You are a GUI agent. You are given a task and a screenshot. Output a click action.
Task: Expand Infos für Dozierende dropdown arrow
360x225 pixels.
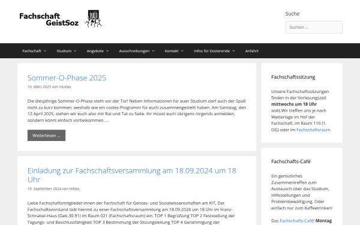(x=233, y=51)
